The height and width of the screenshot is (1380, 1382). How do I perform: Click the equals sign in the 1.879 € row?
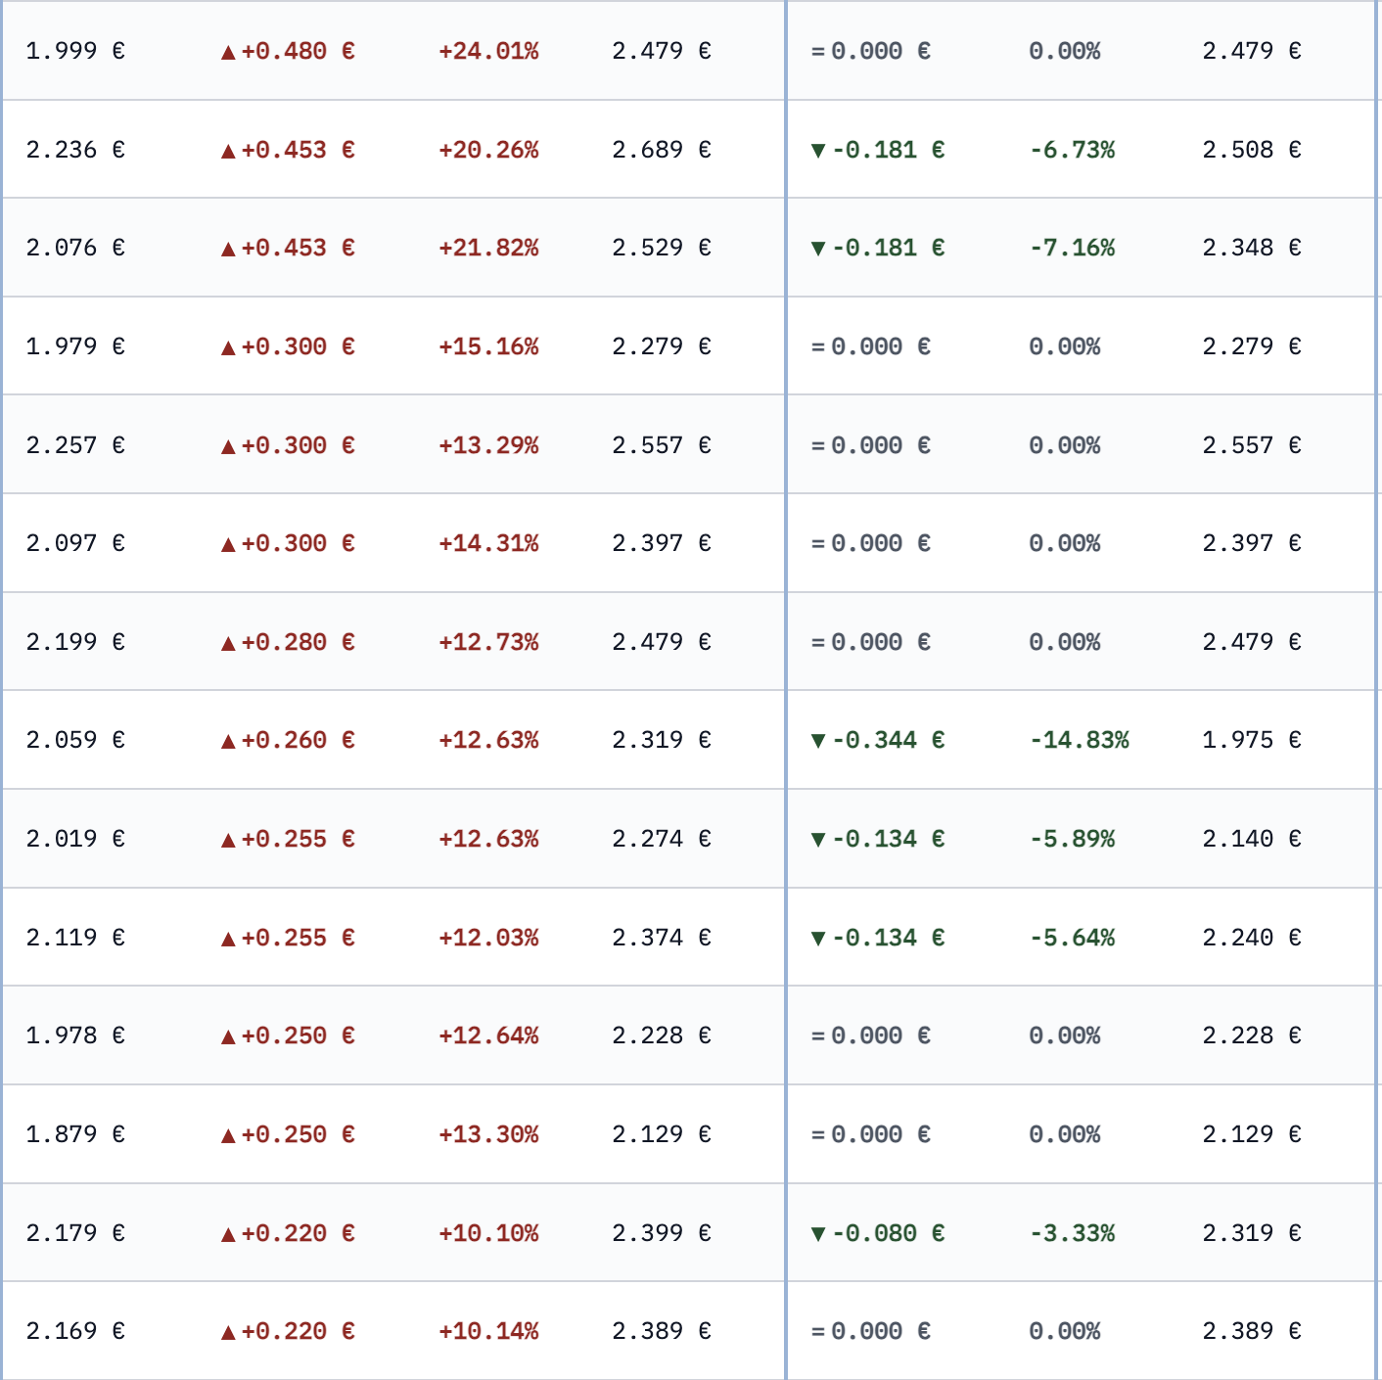(x=818, y=1135)
